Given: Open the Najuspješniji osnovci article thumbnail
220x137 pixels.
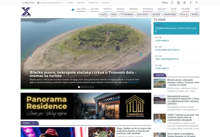Looking at the screenshot, I should (x=159, y=99).
